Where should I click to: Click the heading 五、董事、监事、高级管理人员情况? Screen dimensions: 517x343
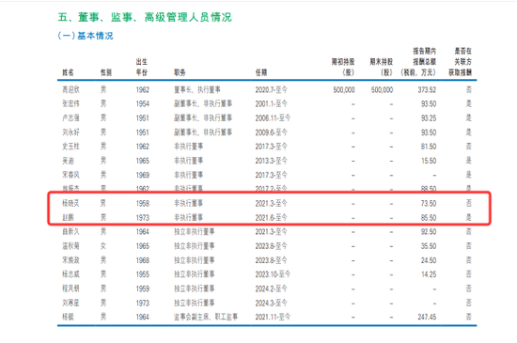[145, 17]
